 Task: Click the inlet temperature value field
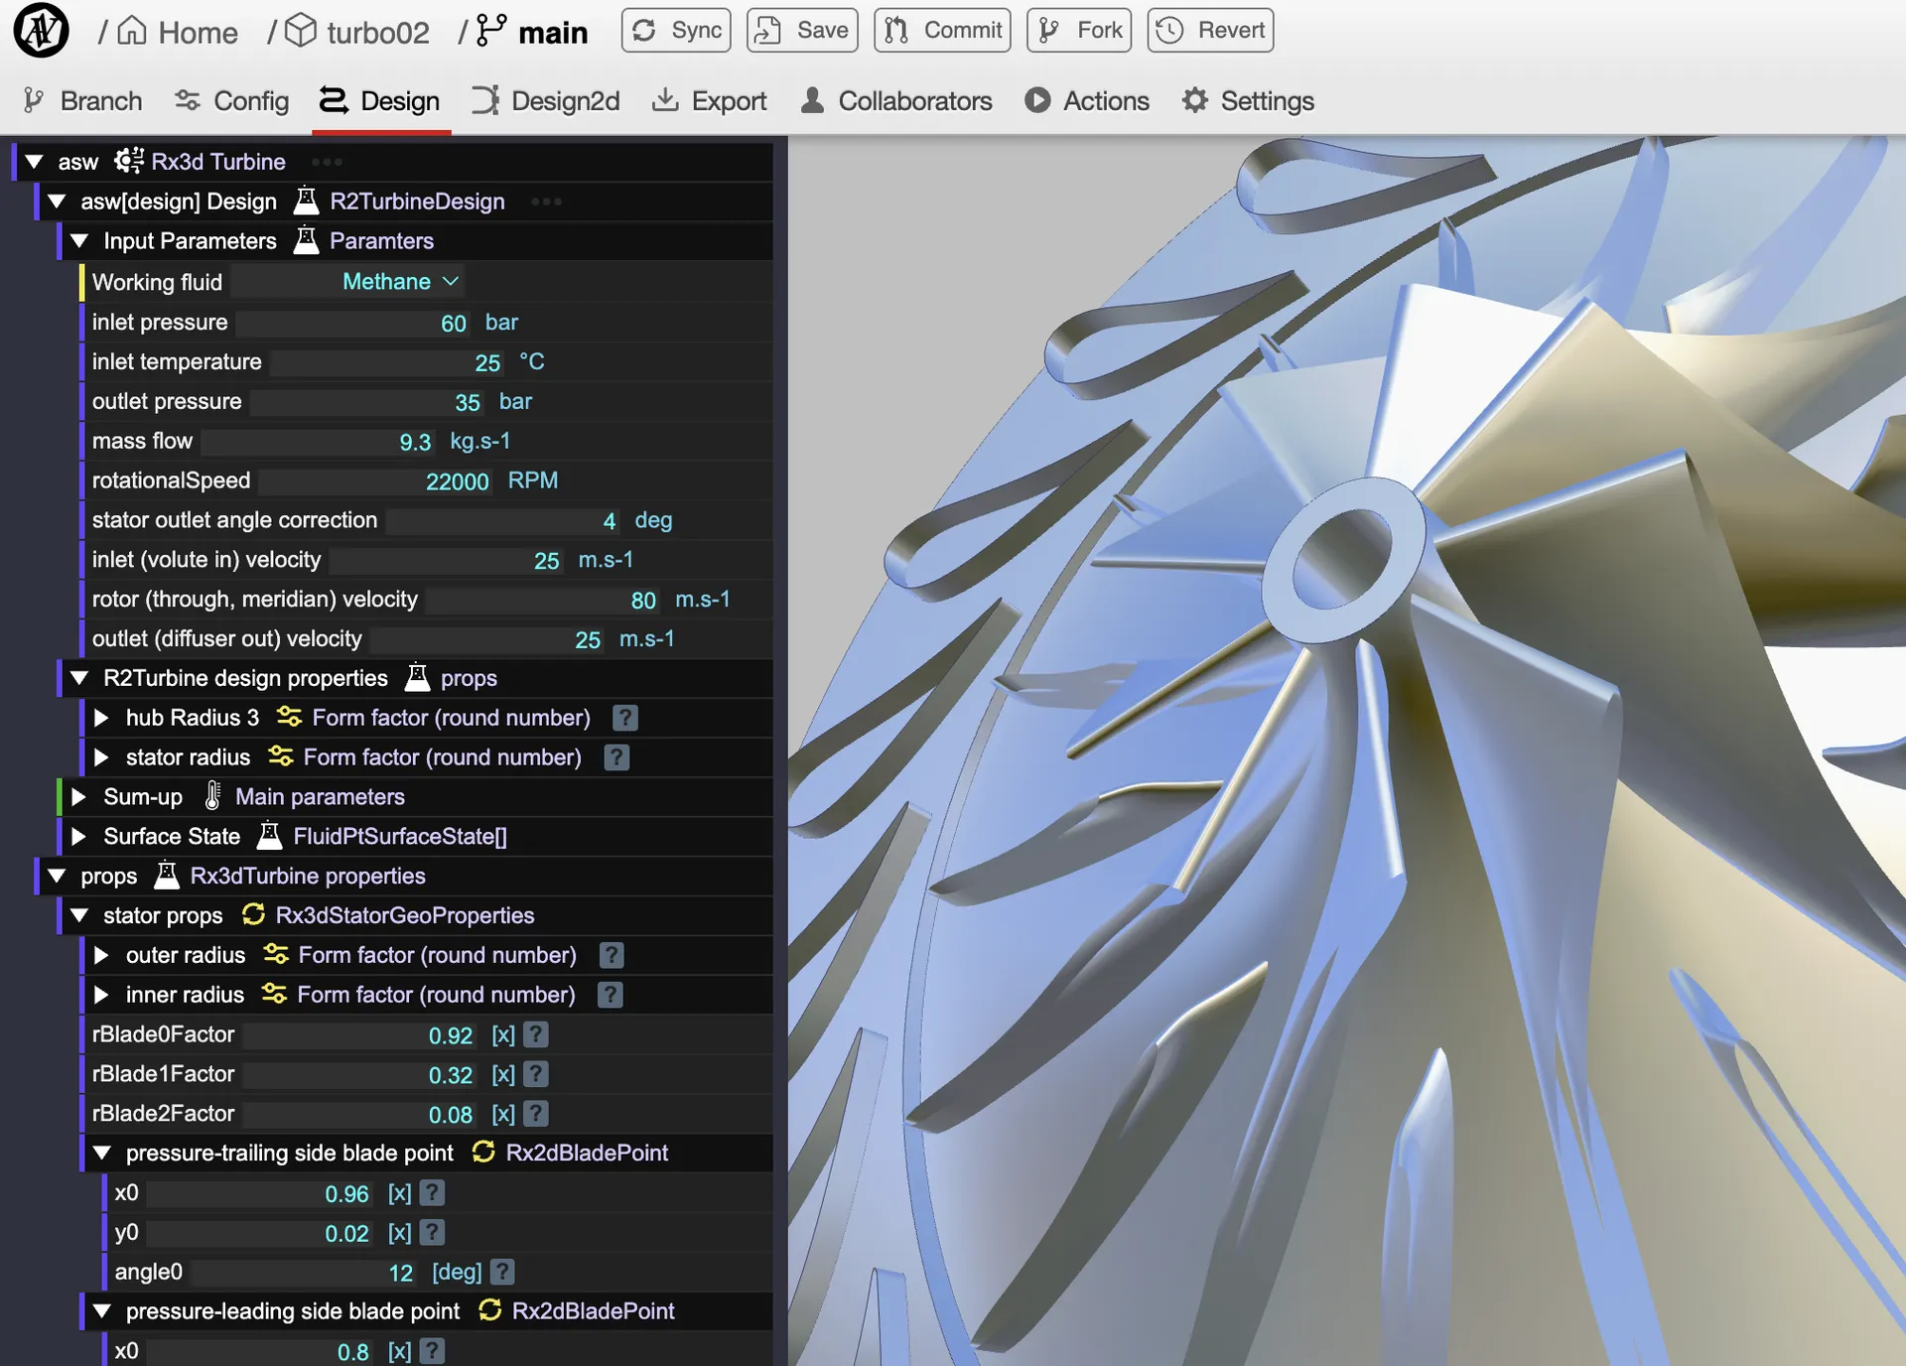(x=389, y=362)
